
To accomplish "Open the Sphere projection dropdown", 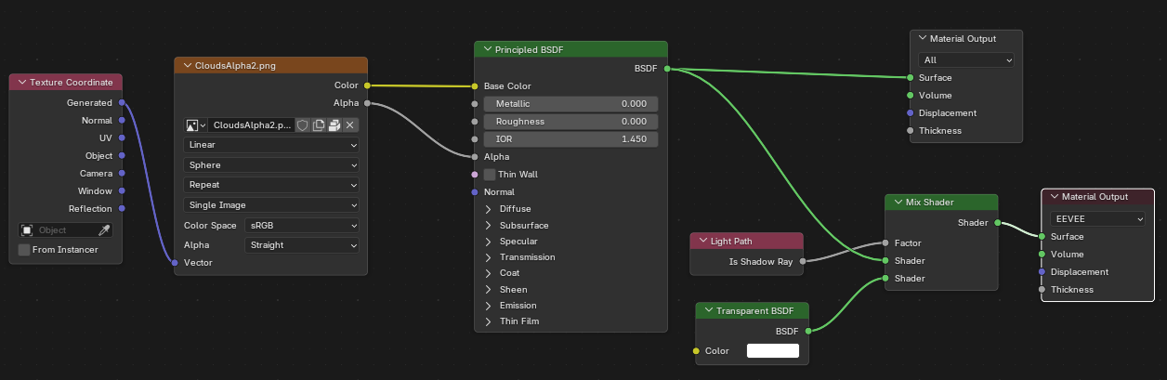I will click(271, 165).
